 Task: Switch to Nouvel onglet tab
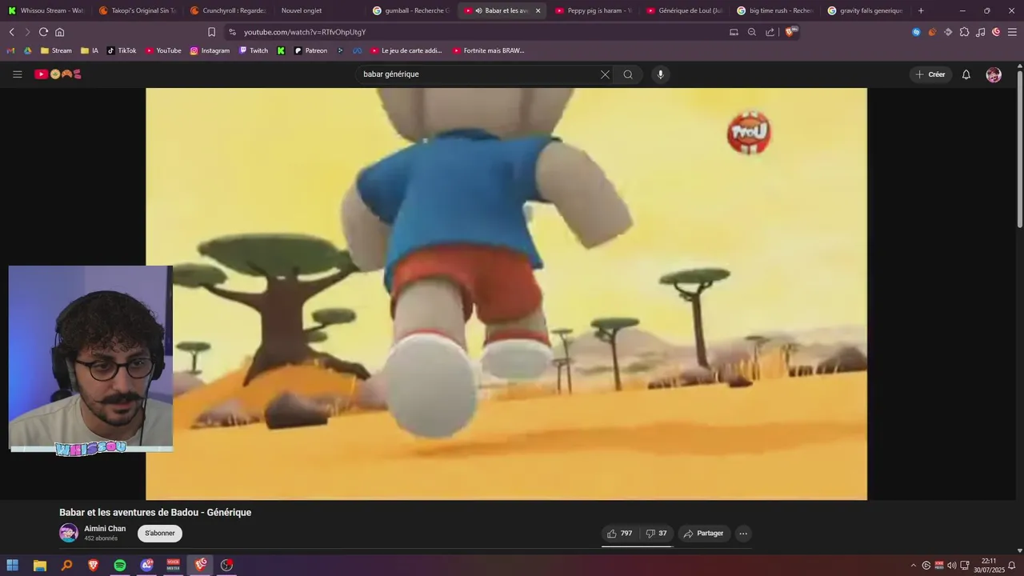click(x=319, y=10)
